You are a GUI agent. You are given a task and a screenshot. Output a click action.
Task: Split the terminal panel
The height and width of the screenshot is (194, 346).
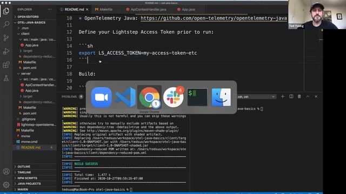[291, 96]
